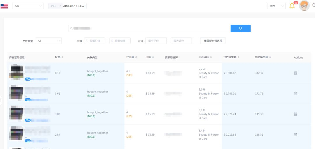This screenshot has height=149, width=315.
Task: Open the PST timezone selector
Action: (x=55, y=6)
